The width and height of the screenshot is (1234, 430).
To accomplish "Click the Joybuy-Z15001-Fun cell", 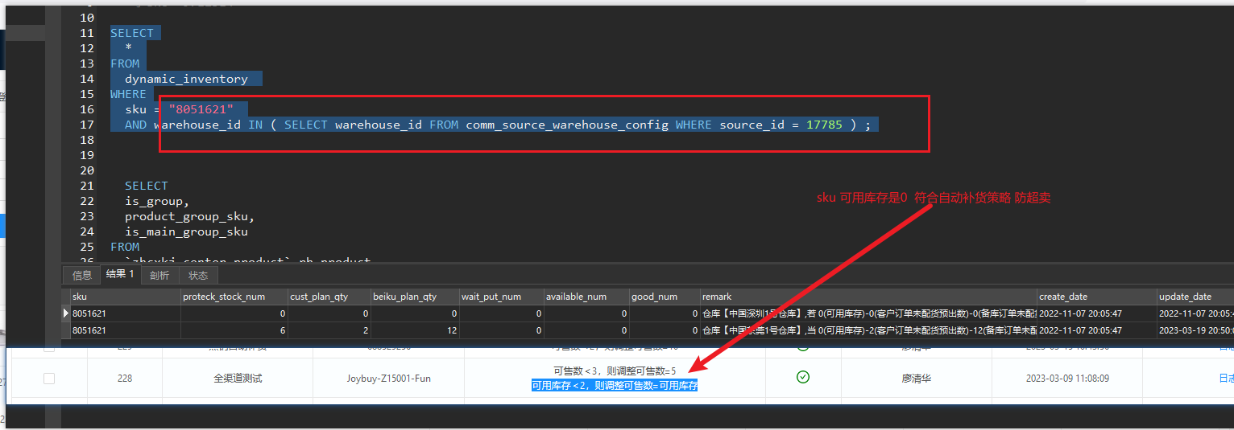I will point(388,378).
